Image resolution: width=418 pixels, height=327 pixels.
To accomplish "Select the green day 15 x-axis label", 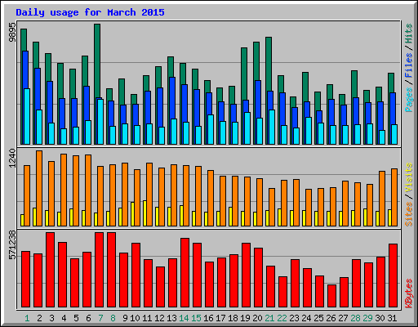I will [196, 318].
